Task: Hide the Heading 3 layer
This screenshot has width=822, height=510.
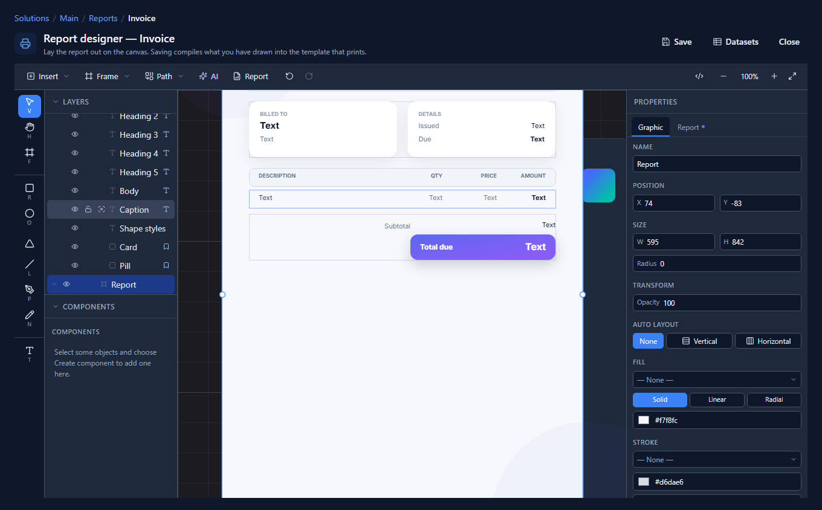Action: click(x=75, y=135)
